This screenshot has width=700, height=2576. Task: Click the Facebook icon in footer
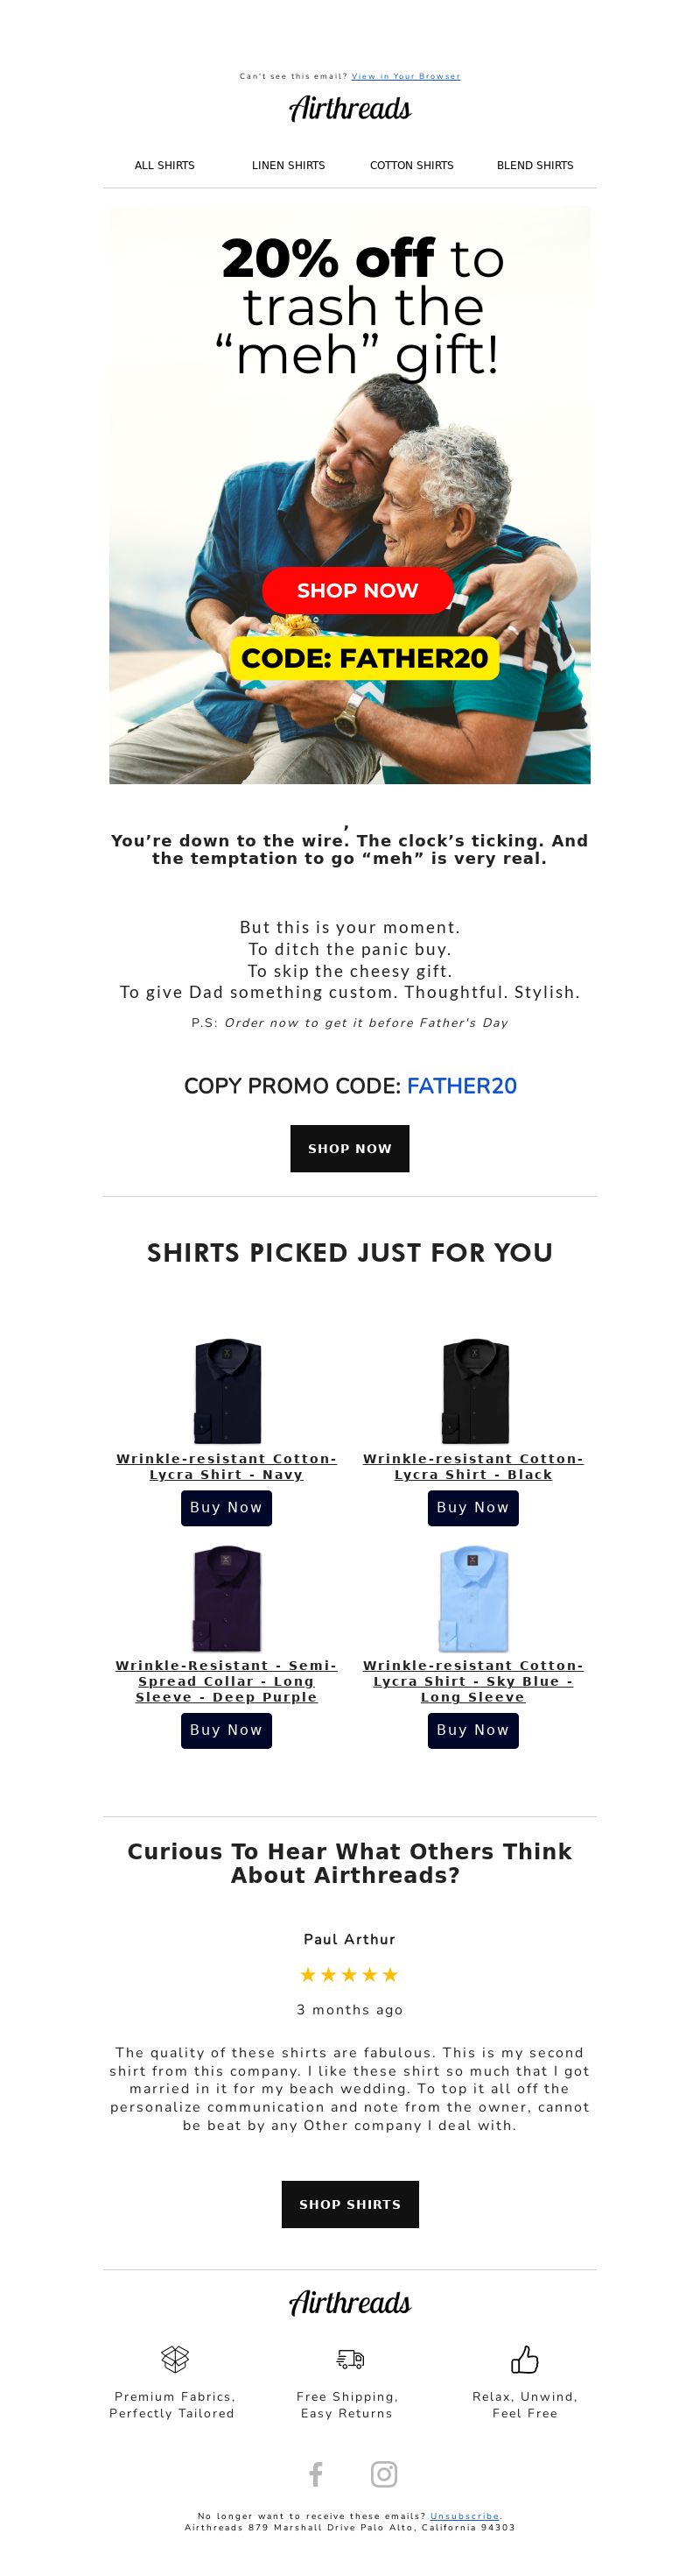[316, 2474]
